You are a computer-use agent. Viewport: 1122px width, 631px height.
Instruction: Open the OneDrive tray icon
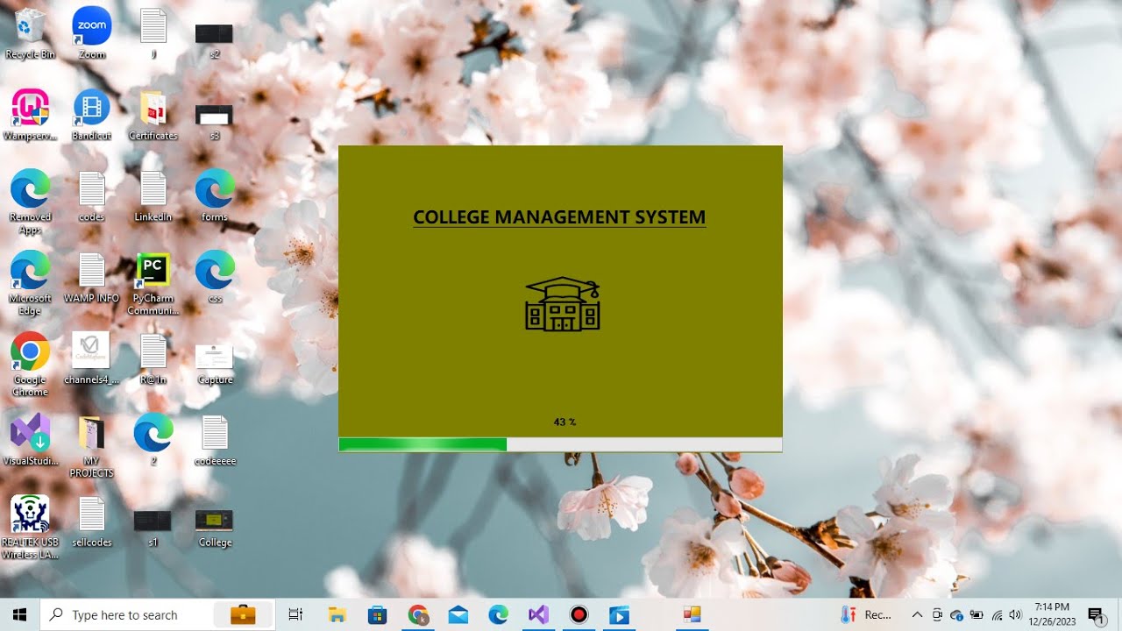[x=956, y=615]
